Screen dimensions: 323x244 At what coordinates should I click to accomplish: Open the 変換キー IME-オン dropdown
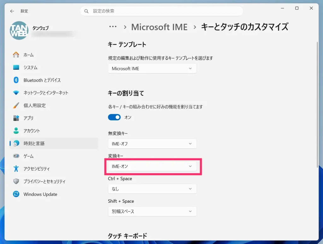pos(152,166)
